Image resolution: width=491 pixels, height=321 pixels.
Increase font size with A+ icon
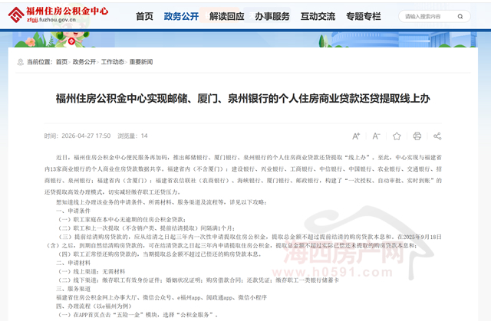click(x=356, y=136)
